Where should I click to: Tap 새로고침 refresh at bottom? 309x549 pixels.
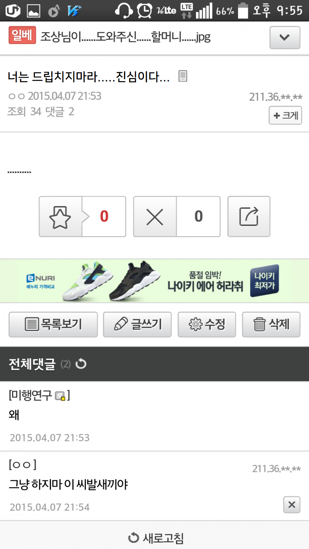156,538
